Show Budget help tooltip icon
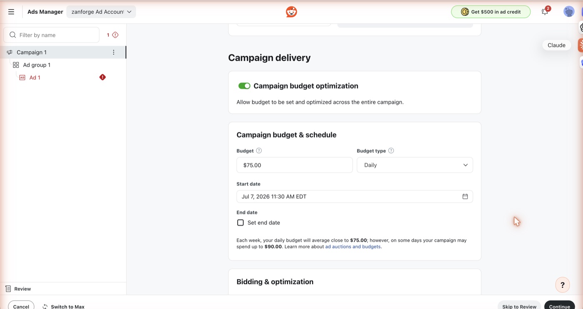 [259, 151]
